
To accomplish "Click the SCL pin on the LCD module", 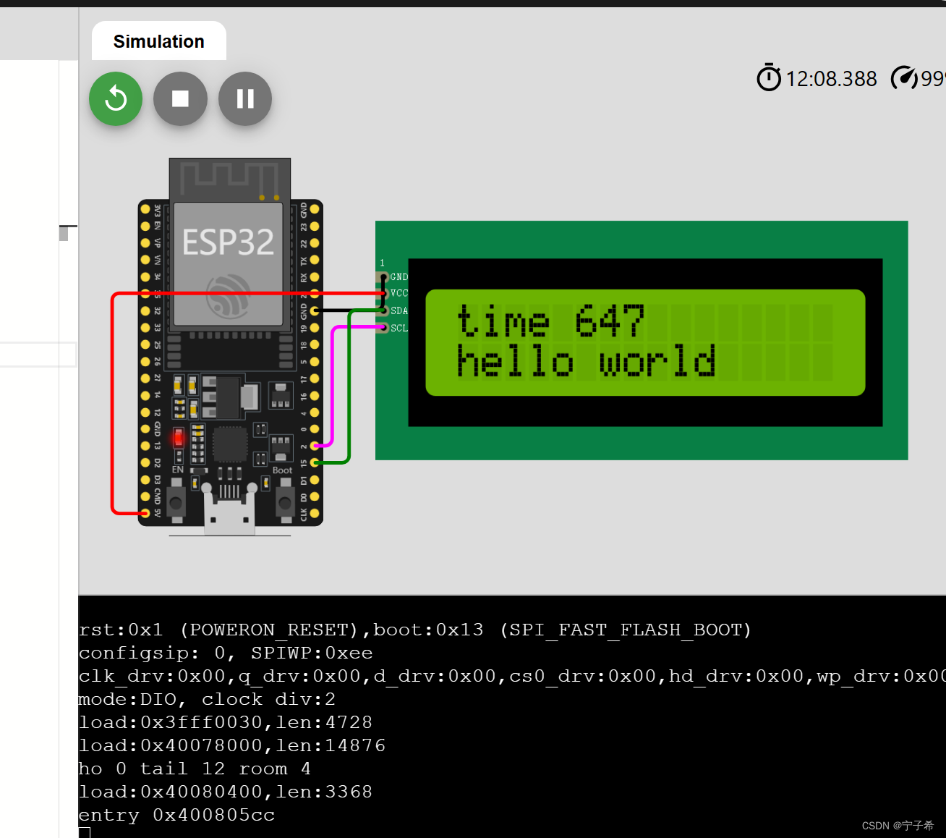I will point(383,327).
